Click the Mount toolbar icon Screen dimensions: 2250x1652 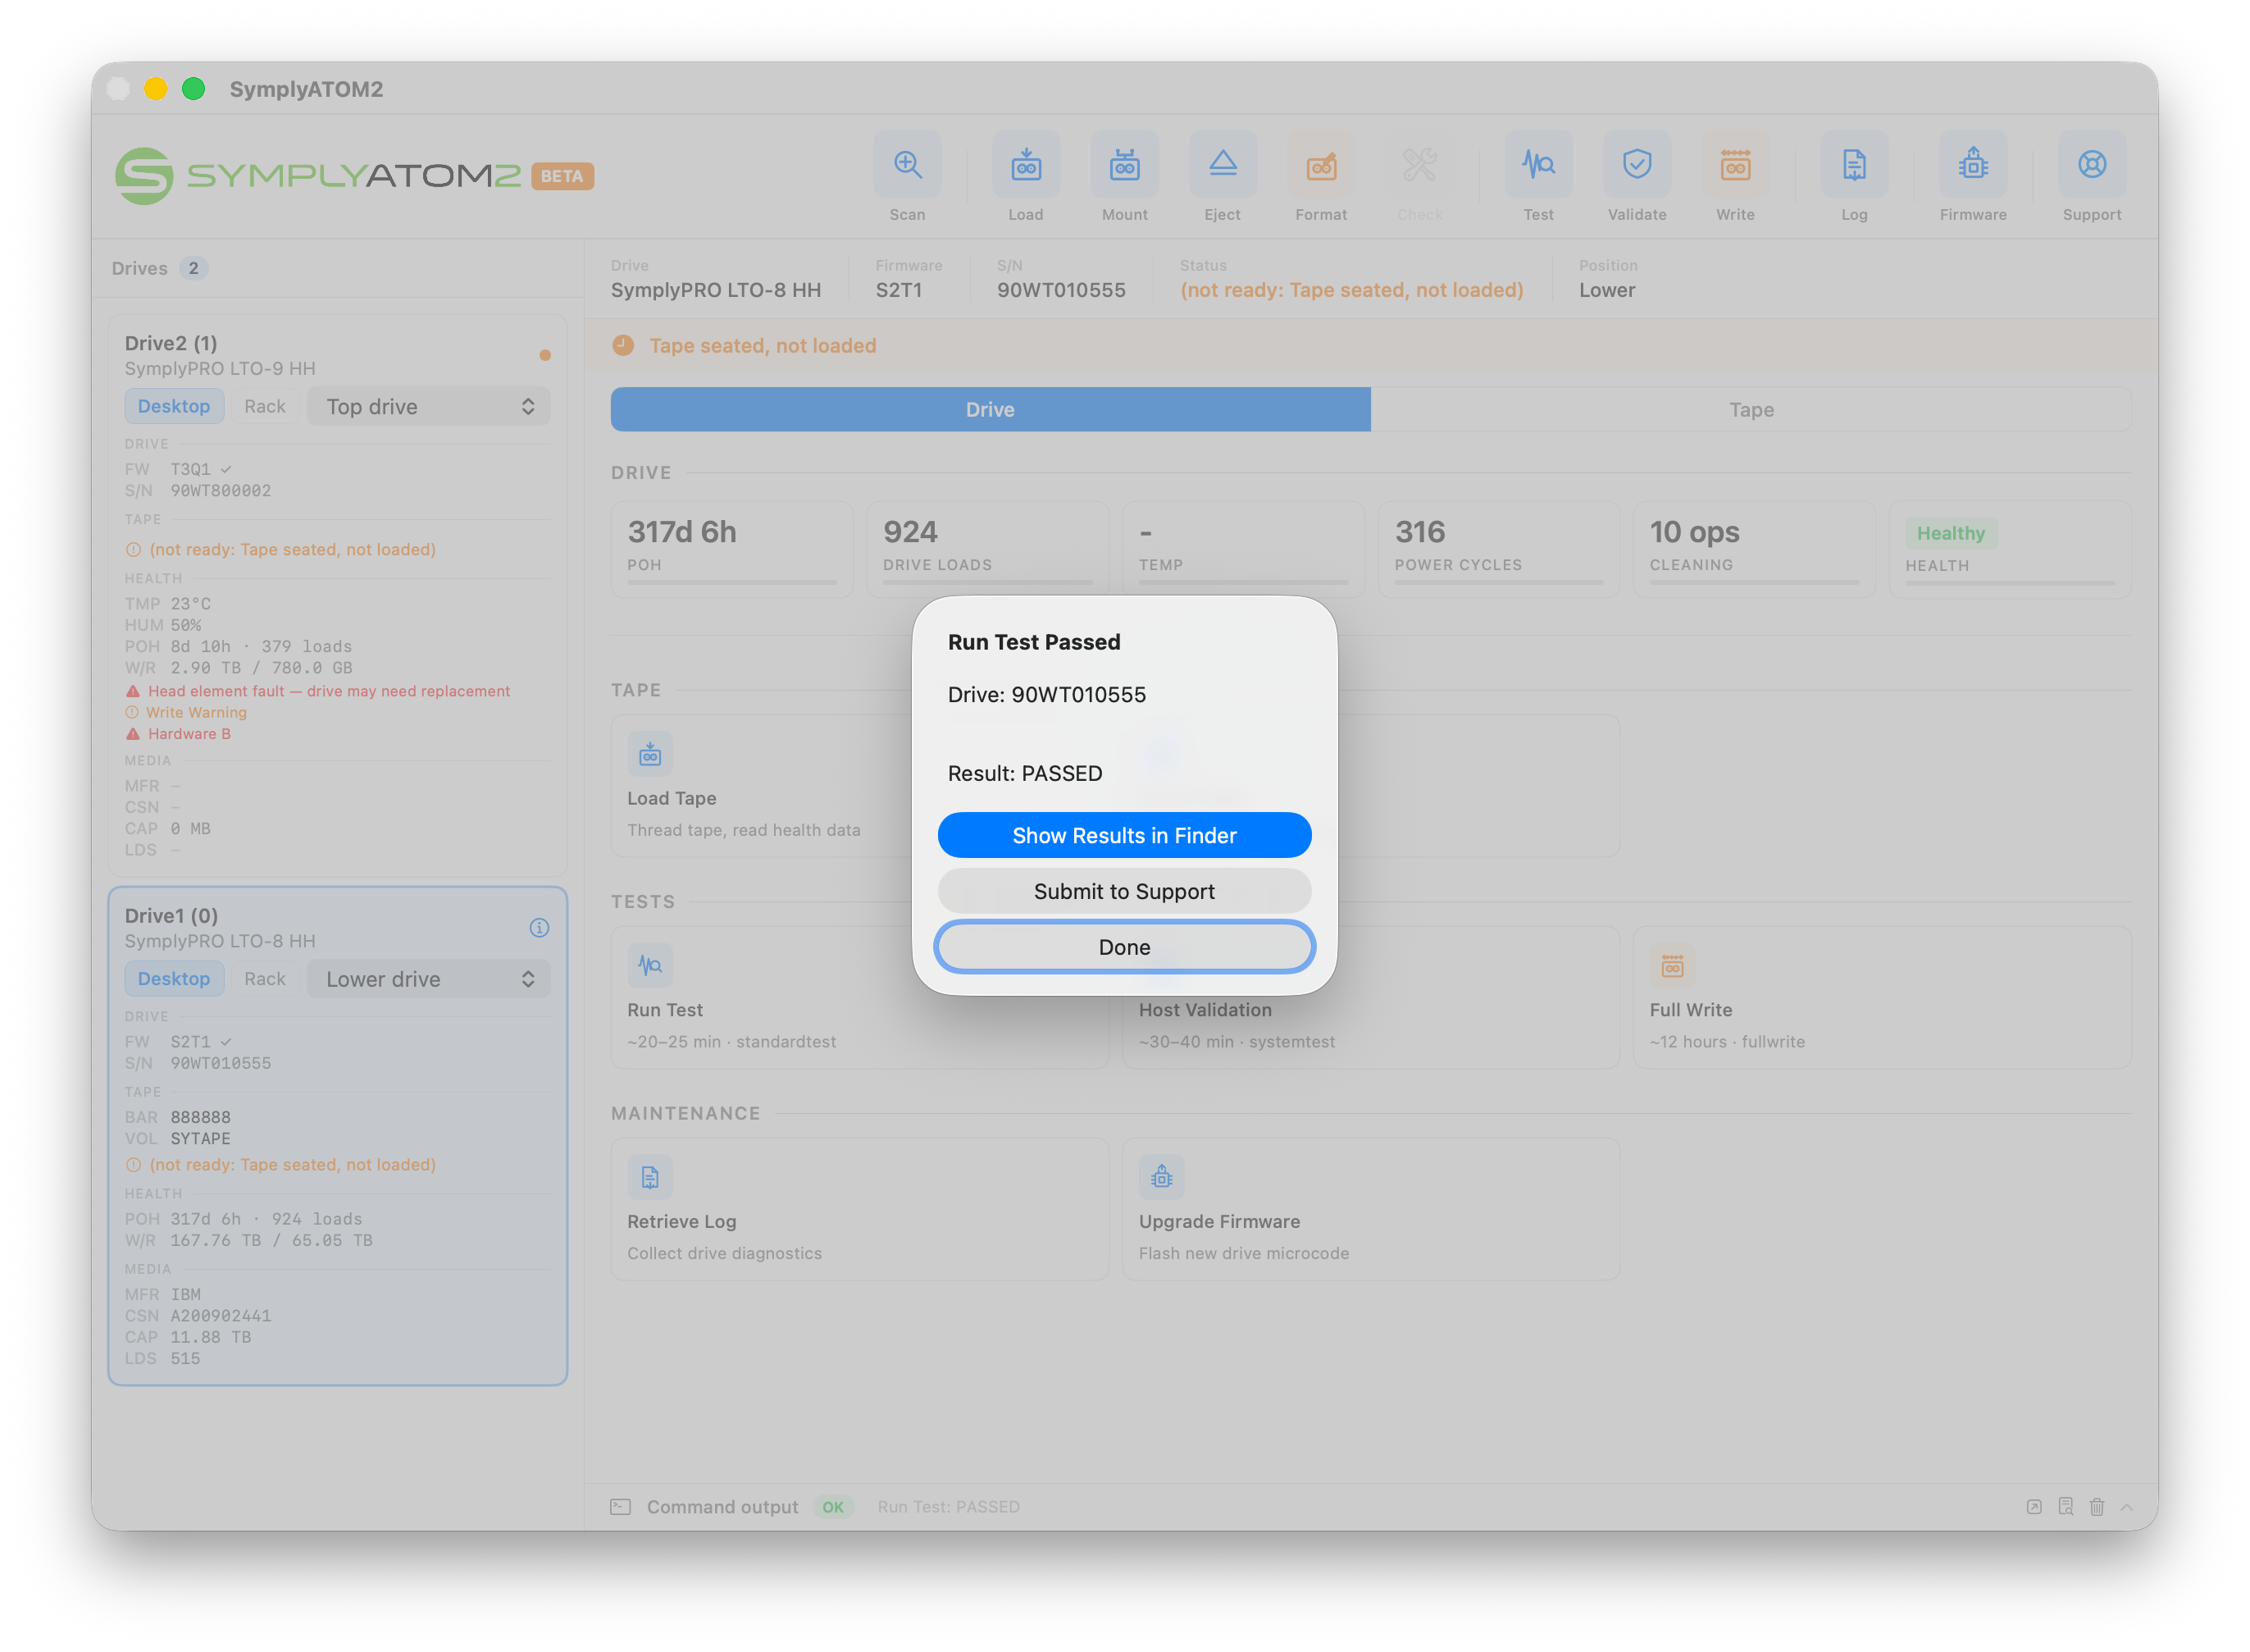(x=1124, y=165)
